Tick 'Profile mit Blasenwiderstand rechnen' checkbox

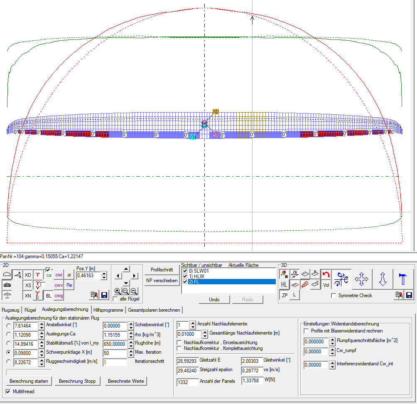point(307,331)
